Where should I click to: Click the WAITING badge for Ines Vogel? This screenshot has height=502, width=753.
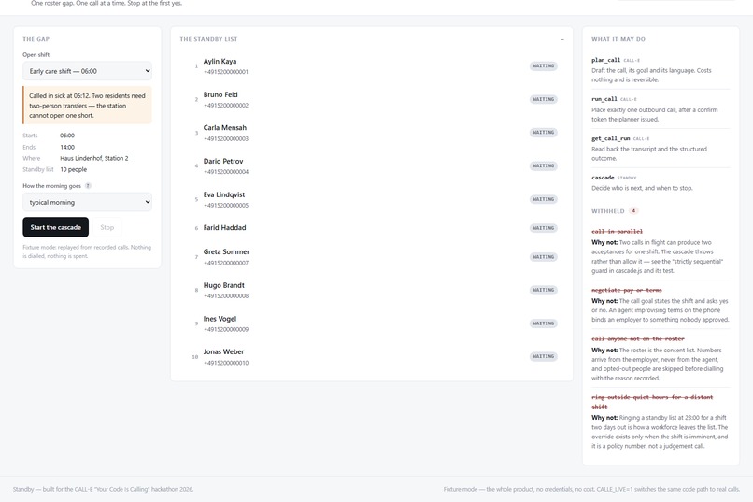pyautogui.click(x=544, y=323)
